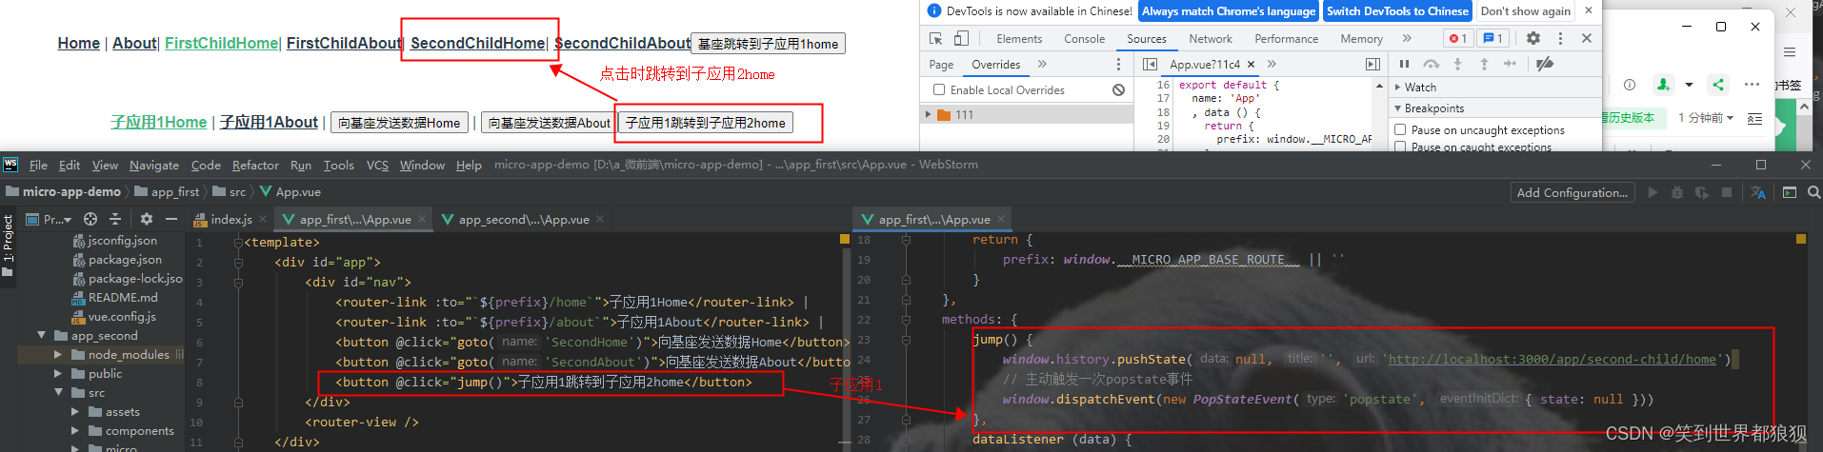Hide the Sources navigator pane
Viewport: 1823px width, 452px height.
tap(1150, 64)
